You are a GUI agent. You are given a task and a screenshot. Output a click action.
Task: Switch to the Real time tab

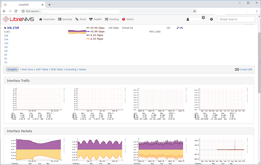click(x=27, y=69)
